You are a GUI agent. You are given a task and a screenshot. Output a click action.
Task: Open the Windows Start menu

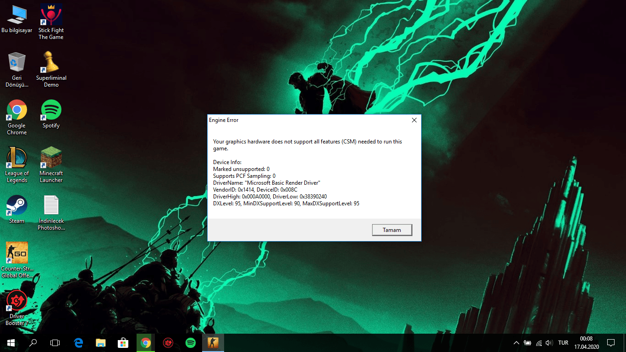pyautogui.click(x=11, y=343)
